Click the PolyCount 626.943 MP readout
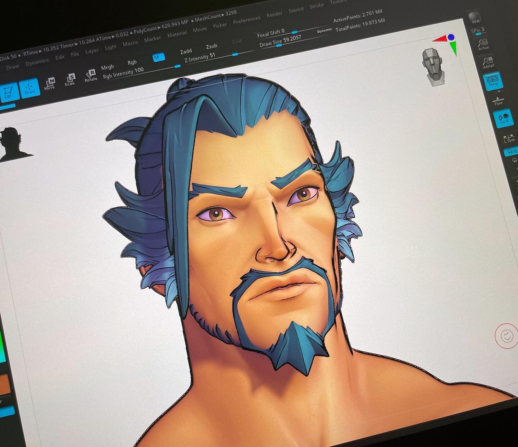The height and width of the screenshot is (447, 518). (161, 27)
